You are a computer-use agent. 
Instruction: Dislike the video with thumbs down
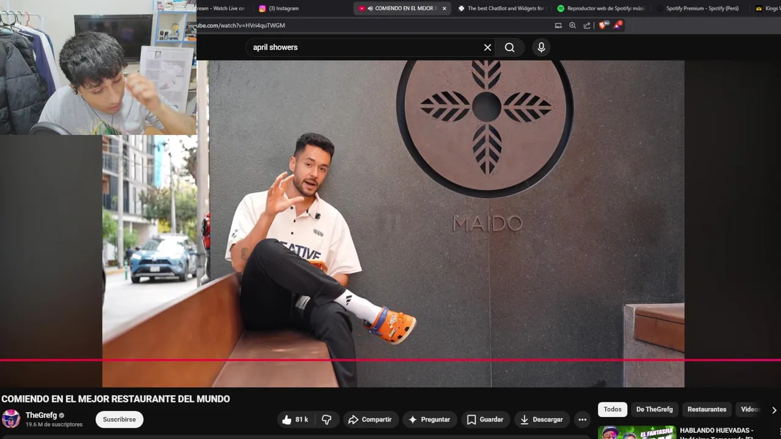pyautogui.click(x=326, y=419)
